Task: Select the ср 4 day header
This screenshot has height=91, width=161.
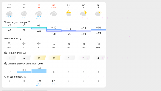Action: coord(98,6)
